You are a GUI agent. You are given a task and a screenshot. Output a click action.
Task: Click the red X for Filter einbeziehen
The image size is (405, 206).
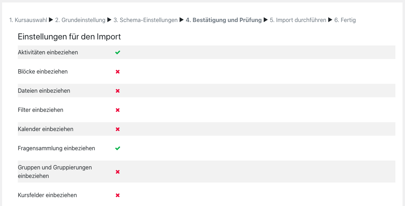(x=117, y=110)
